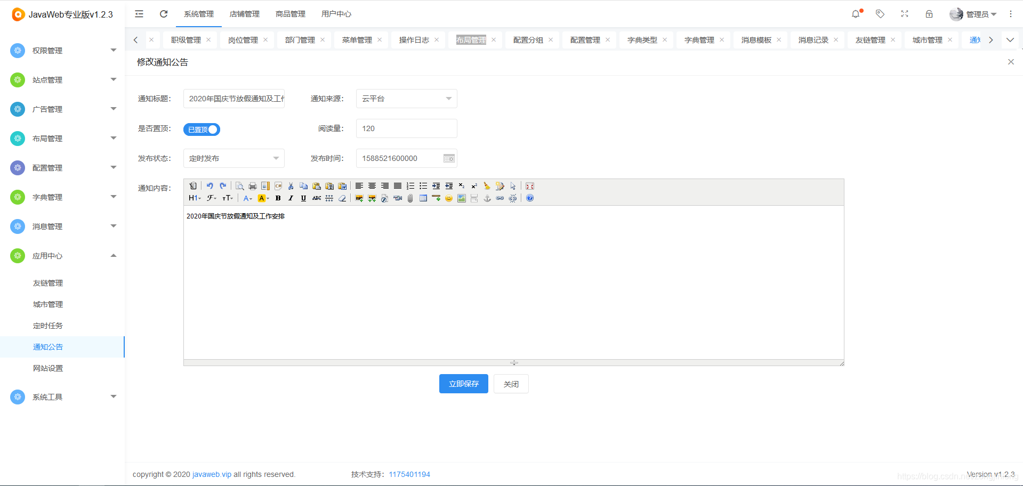1023x486 pixels.
Task: Switch to the 消息模板 tab
Action: (x=756, y=40)
